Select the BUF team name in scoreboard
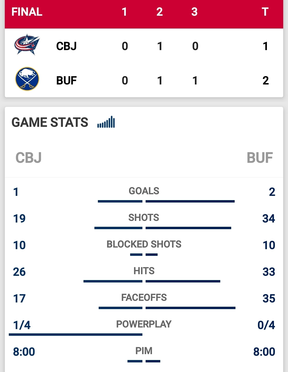The width and height of the screenshot is (288, 372). (66, 80)
